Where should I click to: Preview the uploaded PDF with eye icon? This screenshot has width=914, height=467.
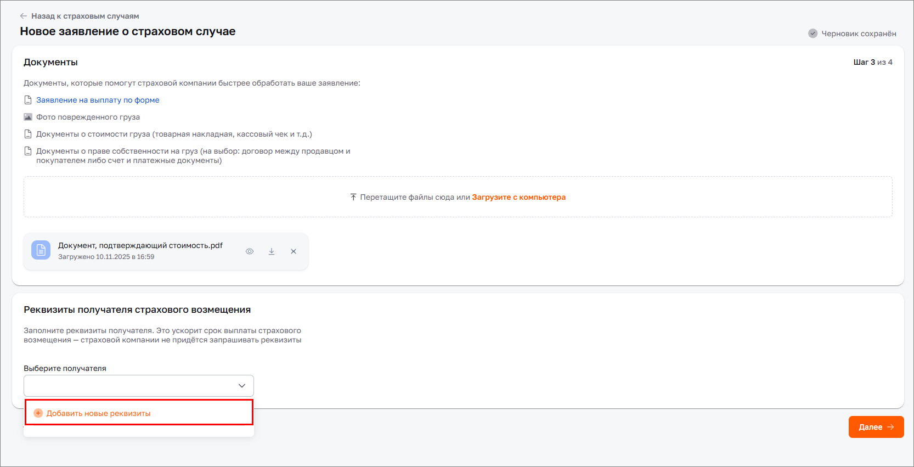click(x=250, y=251)
